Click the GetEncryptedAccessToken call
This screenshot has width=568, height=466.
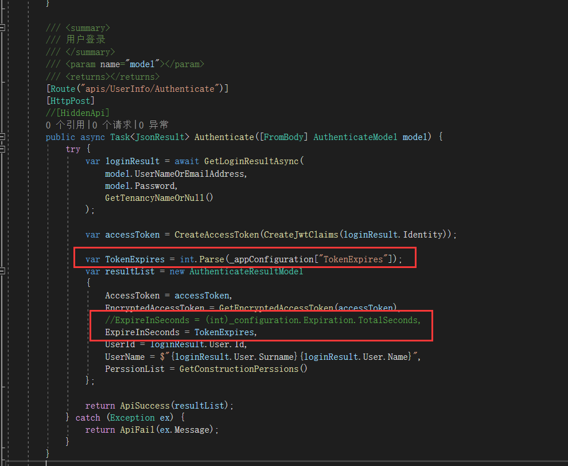(276, 308)
